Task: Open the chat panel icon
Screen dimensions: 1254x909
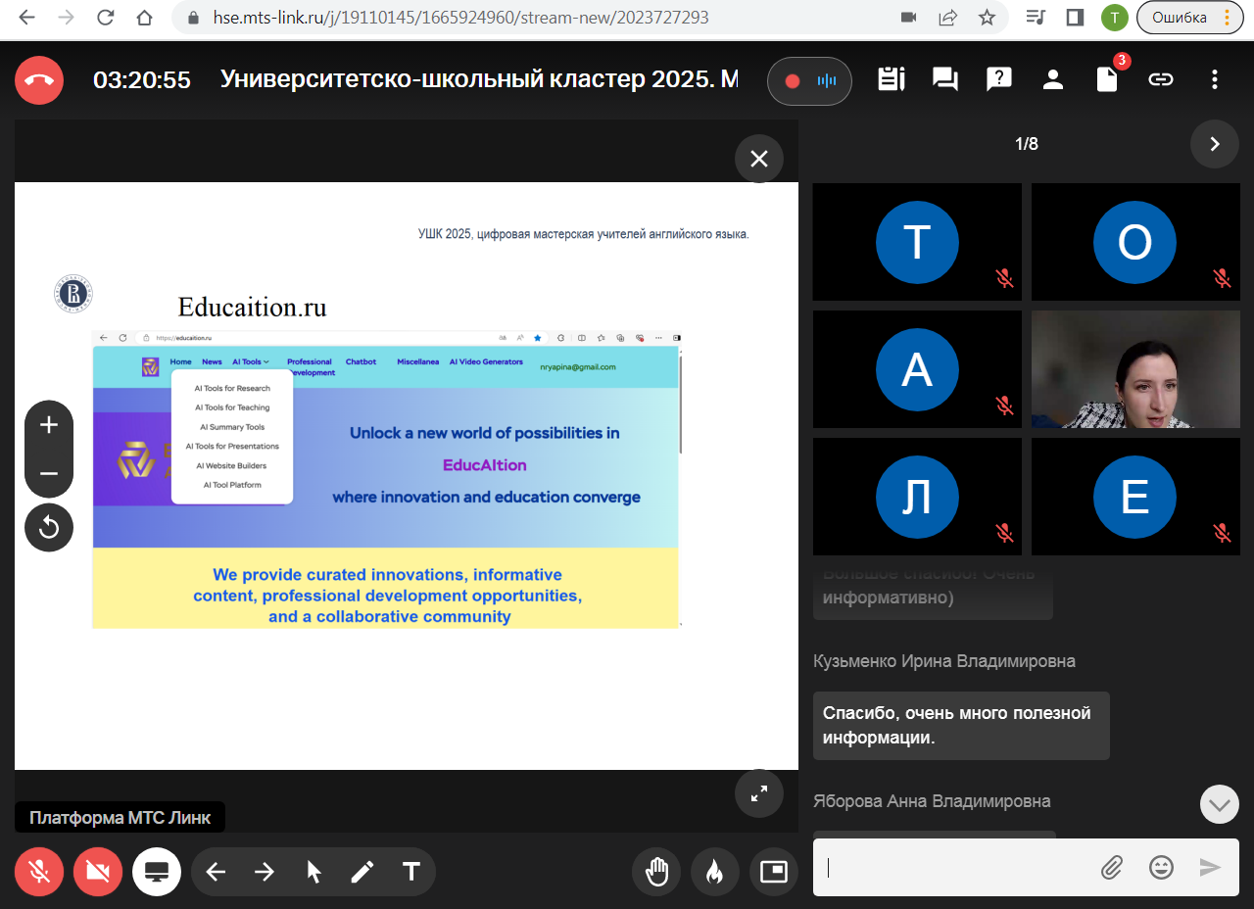Action: tap(945, 80)
